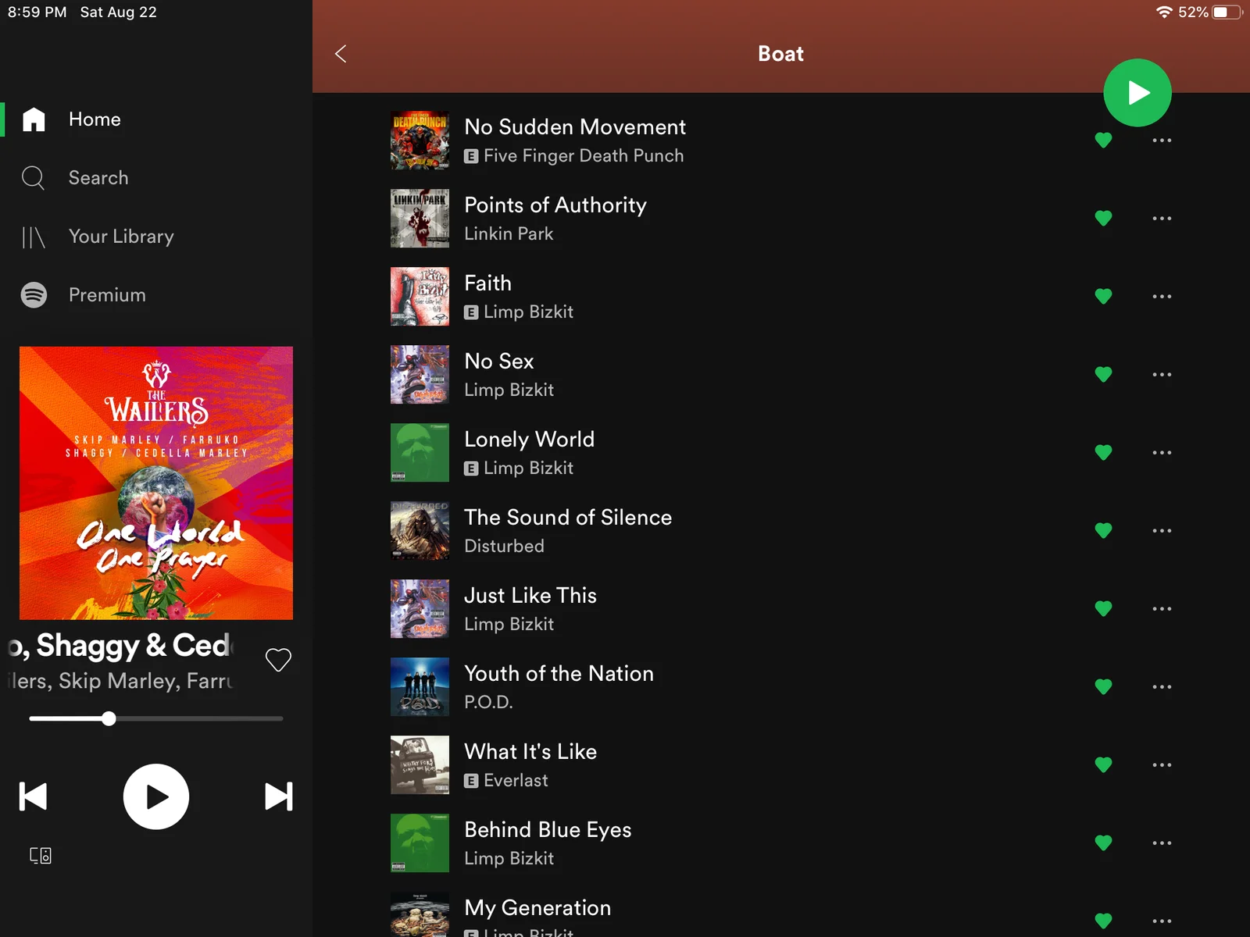This screenshot has height=937, width=1250.
Task: Open Home in the sidebar
Action: [x=95, y=119]
